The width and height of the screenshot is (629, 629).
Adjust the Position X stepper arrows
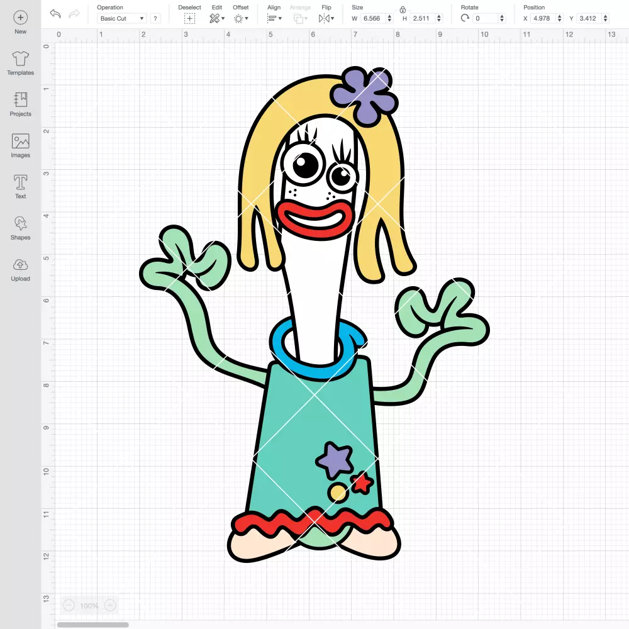[x=560, y=18]
